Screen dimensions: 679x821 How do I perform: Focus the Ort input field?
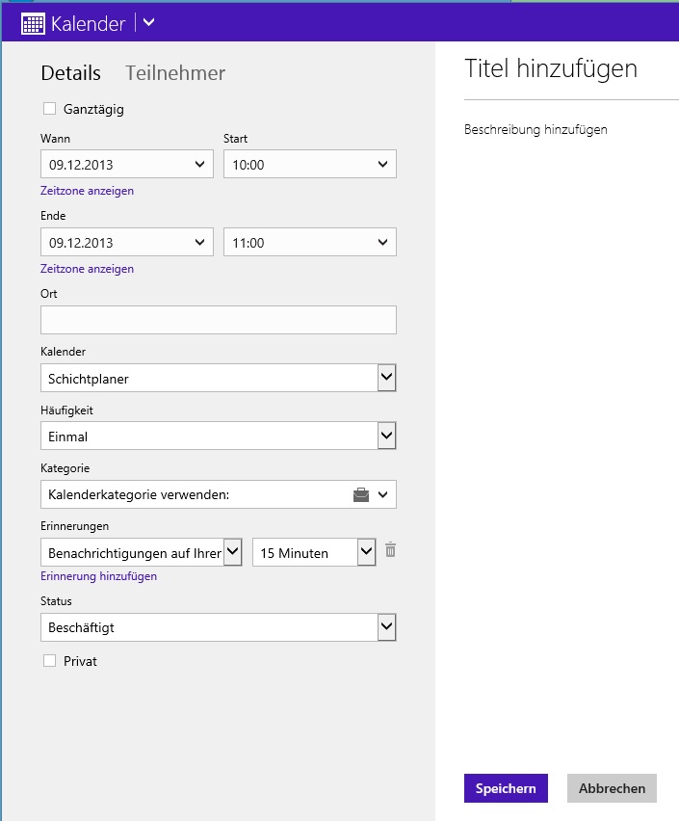(219, 320)
